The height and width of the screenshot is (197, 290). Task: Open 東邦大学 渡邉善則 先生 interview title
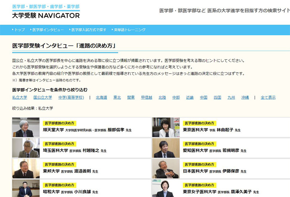click(71, 171)
